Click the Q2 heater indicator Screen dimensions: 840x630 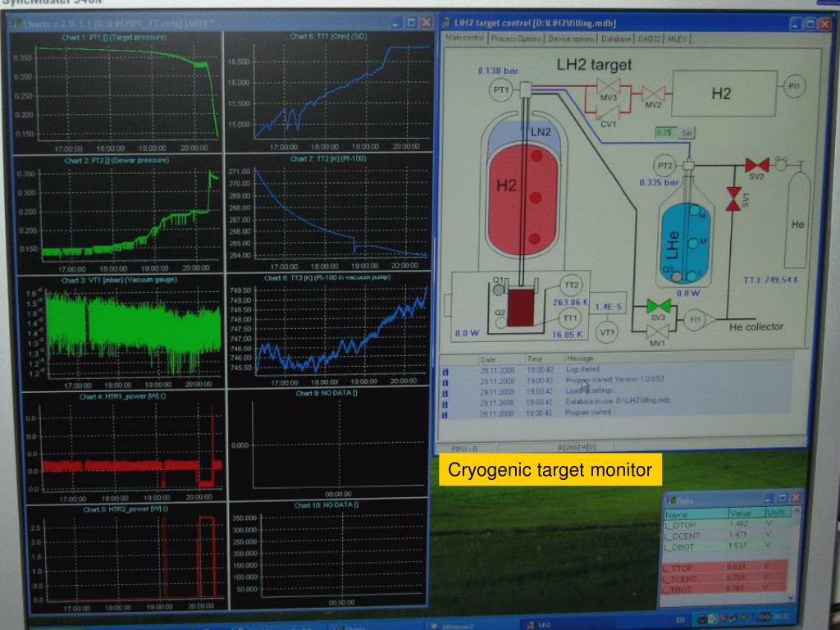(501, 322)
